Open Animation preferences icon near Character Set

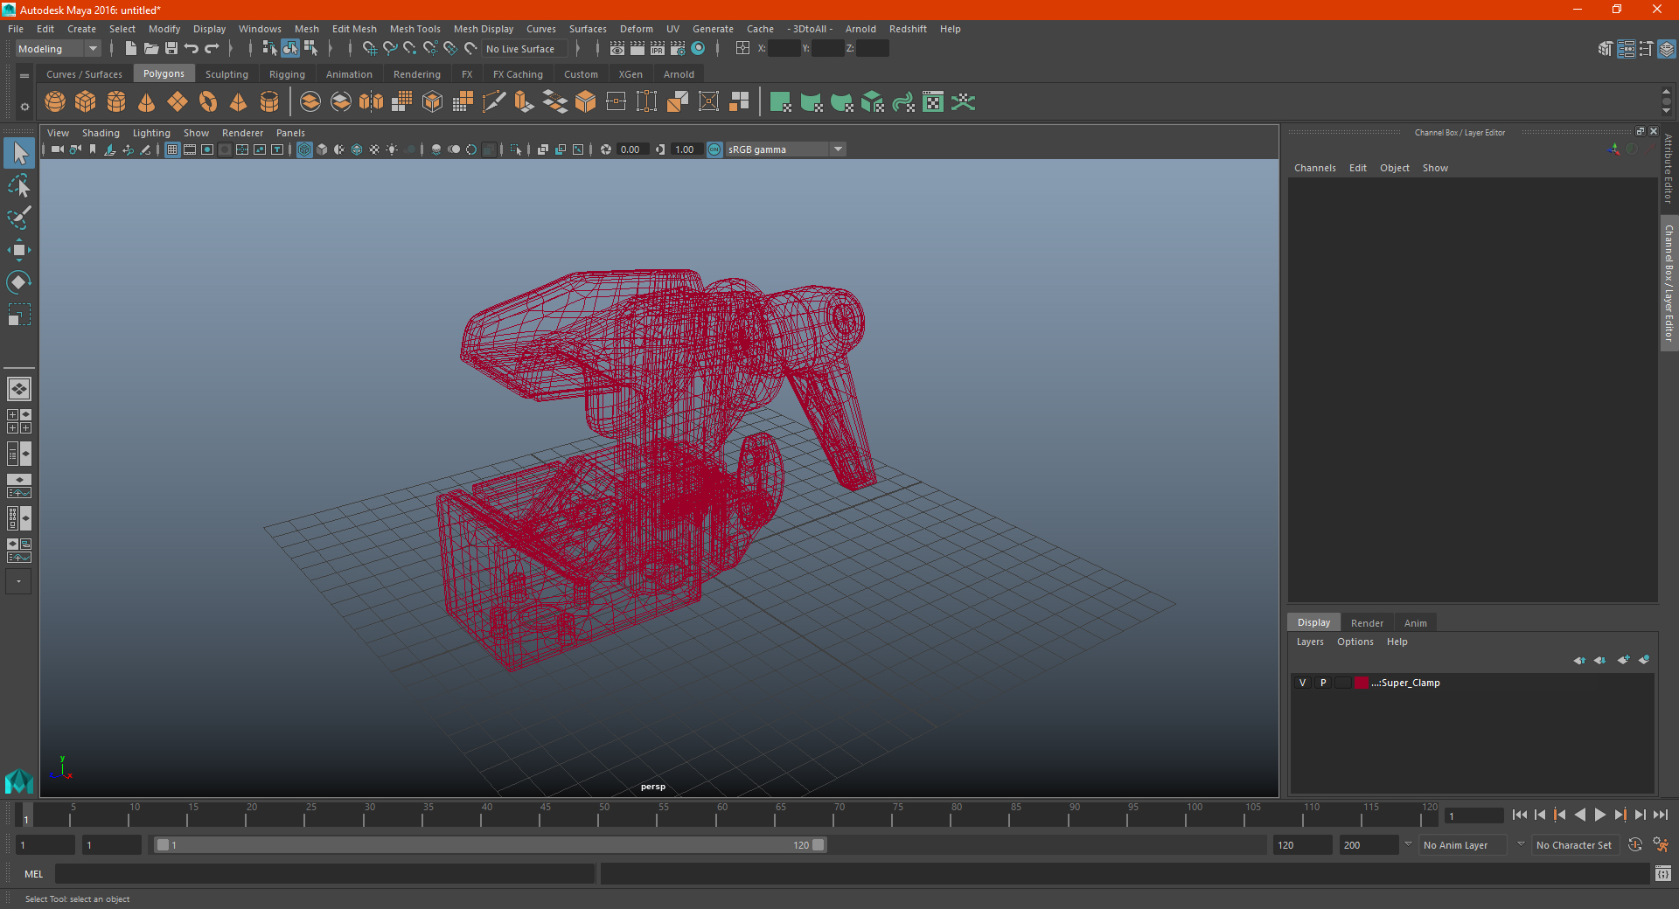coord(1661,845)
